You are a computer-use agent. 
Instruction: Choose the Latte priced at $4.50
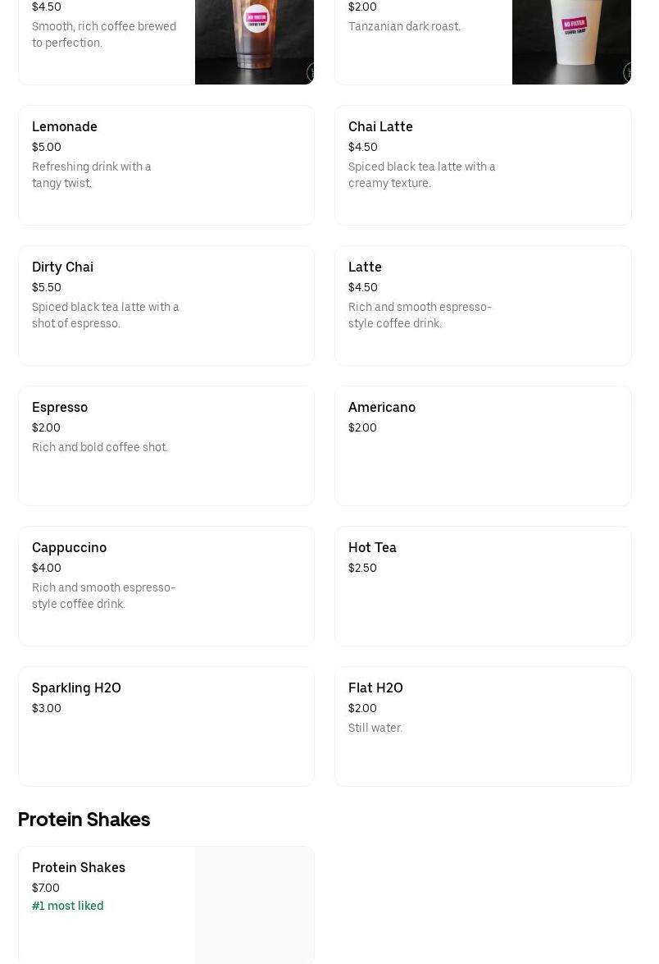tap(483, 305)
